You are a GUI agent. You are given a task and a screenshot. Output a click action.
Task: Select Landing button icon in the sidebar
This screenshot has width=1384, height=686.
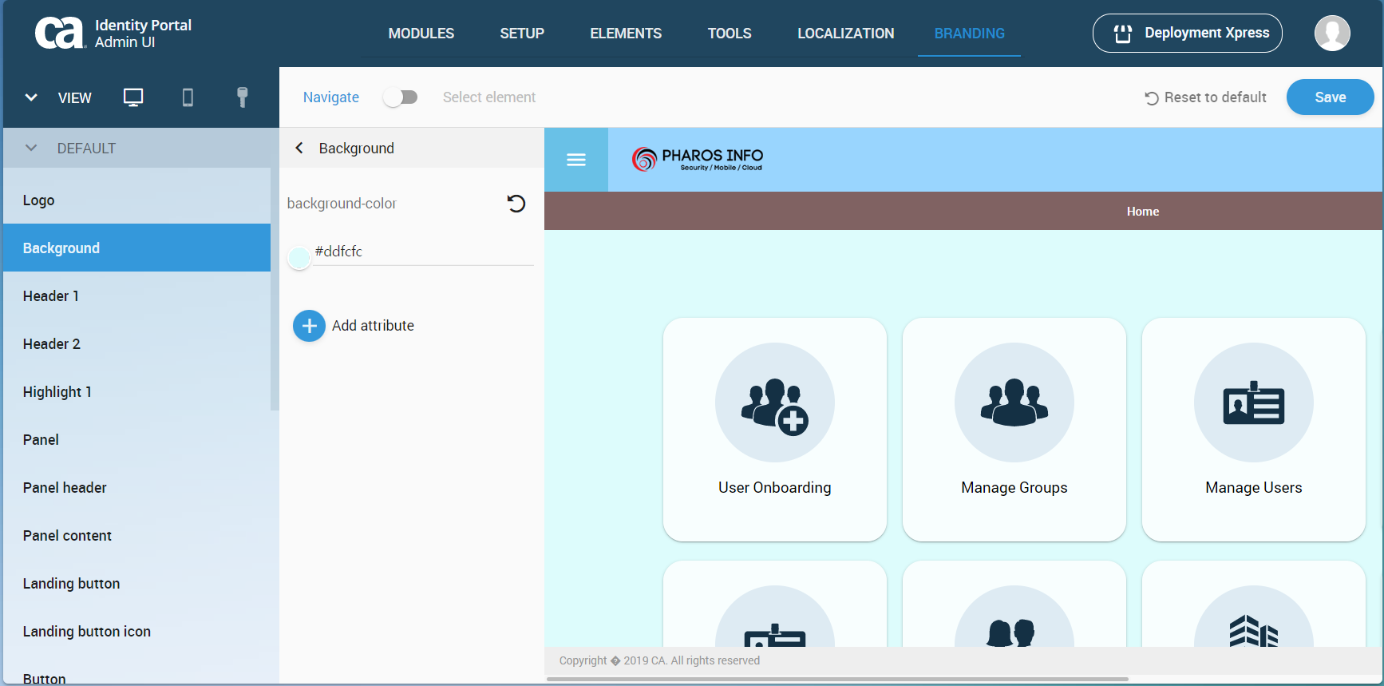point(137,632)
